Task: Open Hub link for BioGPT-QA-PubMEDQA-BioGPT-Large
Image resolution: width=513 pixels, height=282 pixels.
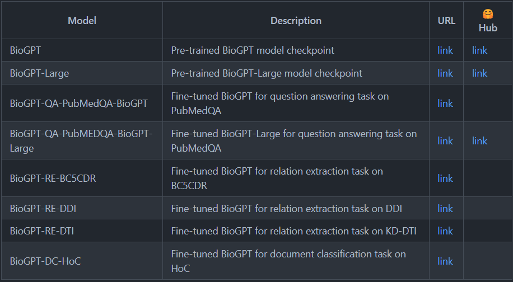Action: (479, 141)
